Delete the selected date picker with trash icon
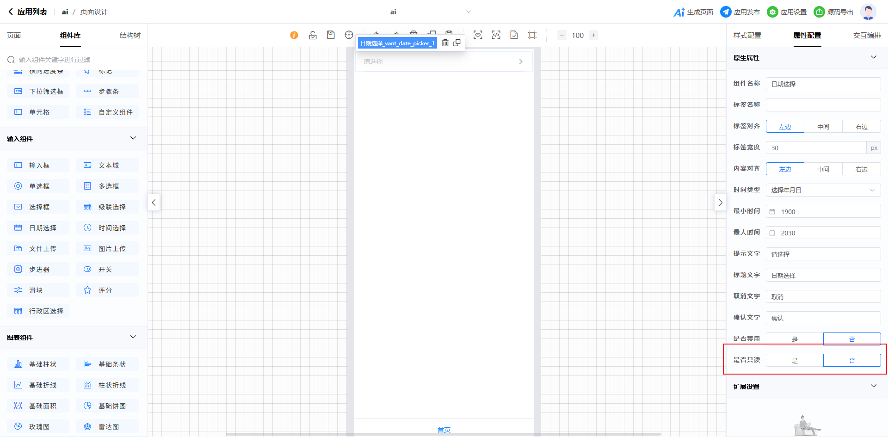The image size is (888, 437). click(445, 43)
